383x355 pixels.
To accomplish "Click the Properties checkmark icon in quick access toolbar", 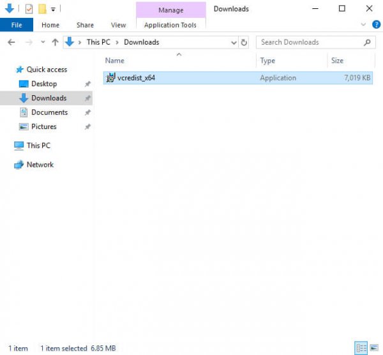I will [x=29, y=9].
